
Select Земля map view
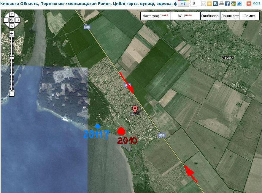(250, 16)
